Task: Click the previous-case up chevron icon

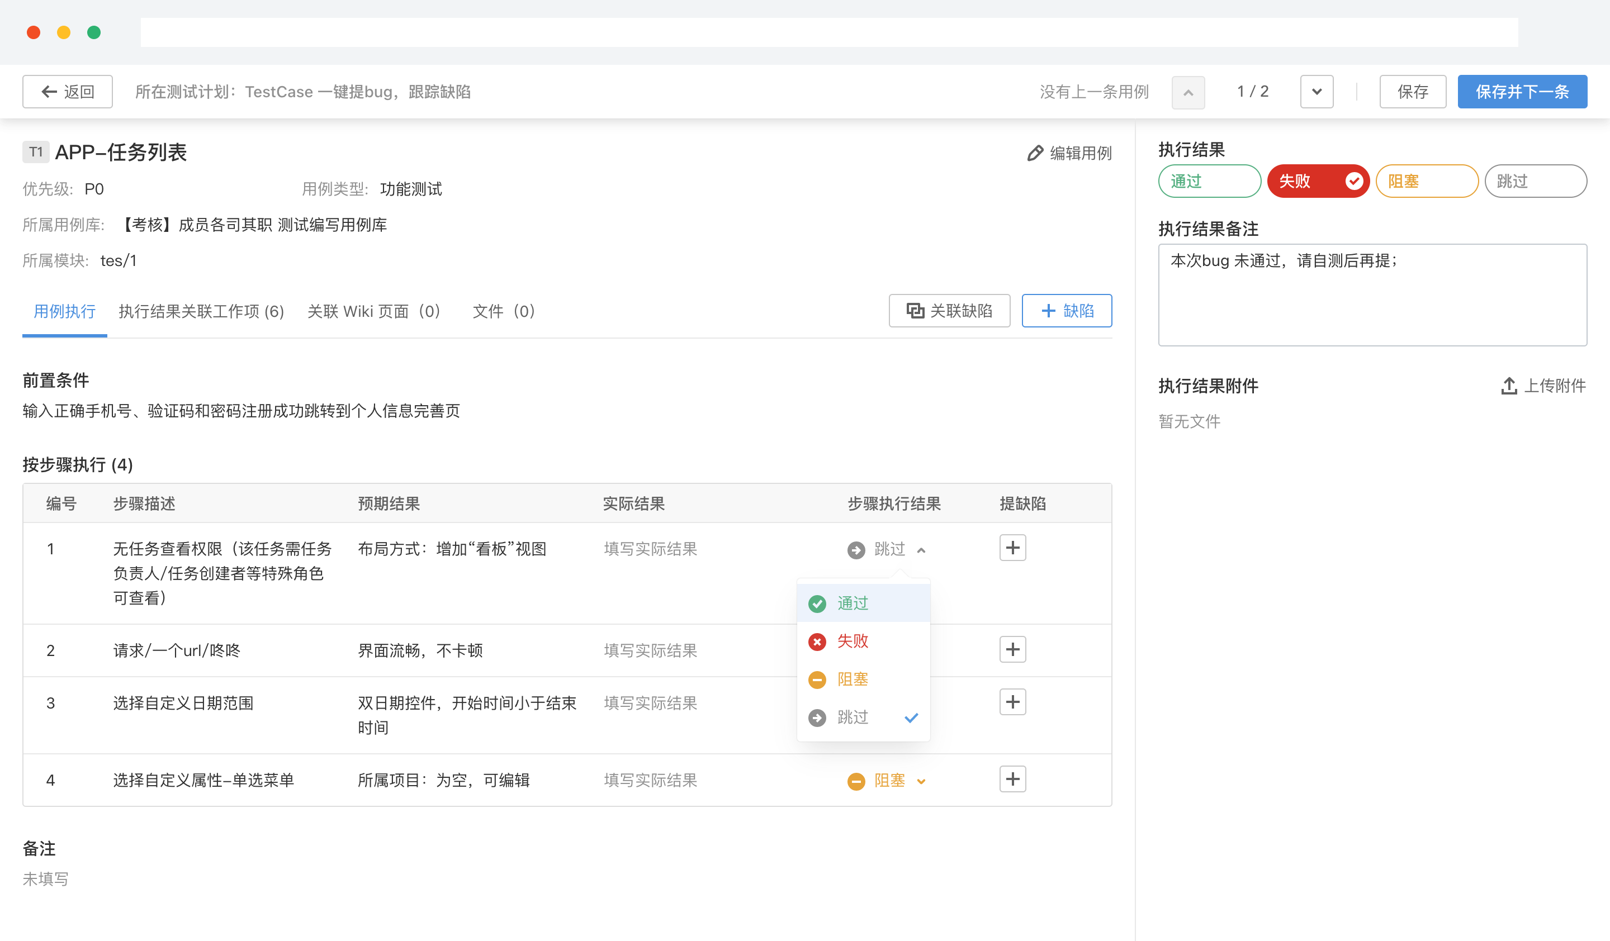Action: coord(1188,91)
